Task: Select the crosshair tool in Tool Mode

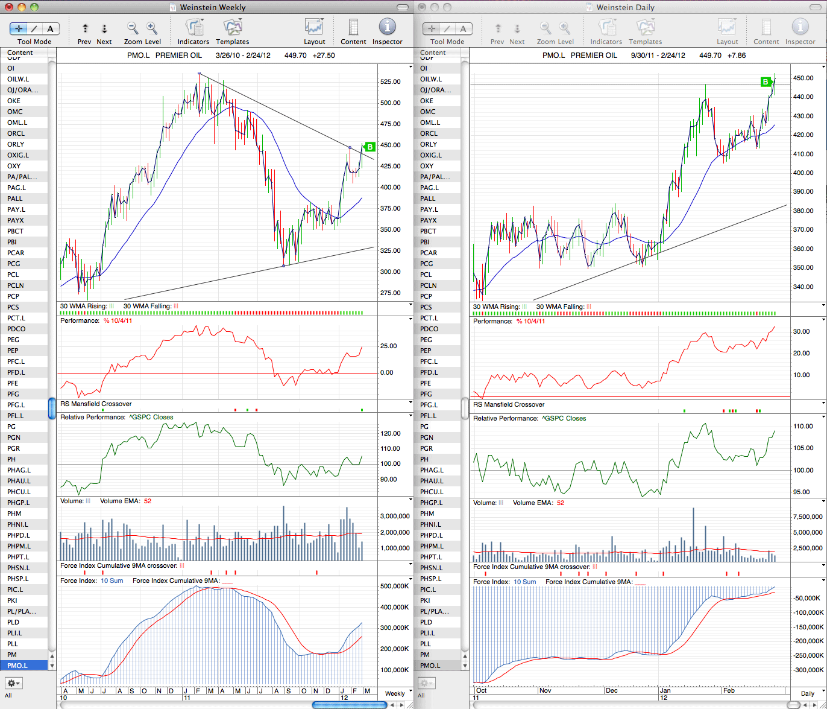Action: pos(18,28)
